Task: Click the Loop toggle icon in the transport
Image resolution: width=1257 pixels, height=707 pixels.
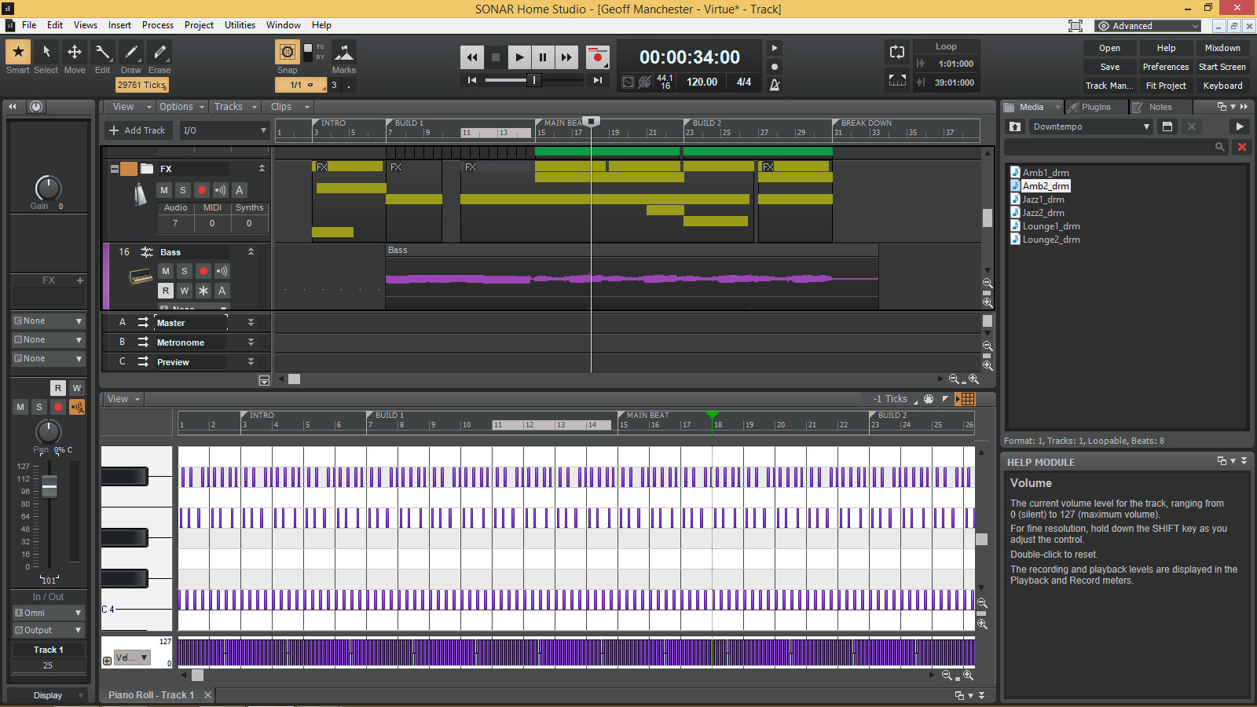Action: click(x=897, y=52)
